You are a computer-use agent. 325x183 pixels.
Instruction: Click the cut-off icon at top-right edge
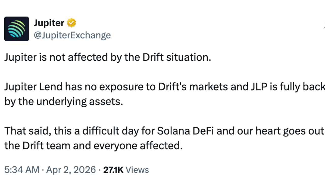(x=324, y=25)
